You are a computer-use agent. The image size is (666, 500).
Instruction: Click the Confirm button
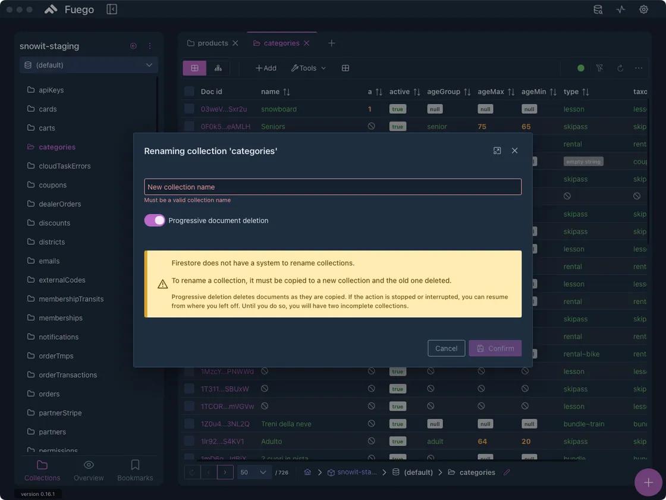pos(495,348)
